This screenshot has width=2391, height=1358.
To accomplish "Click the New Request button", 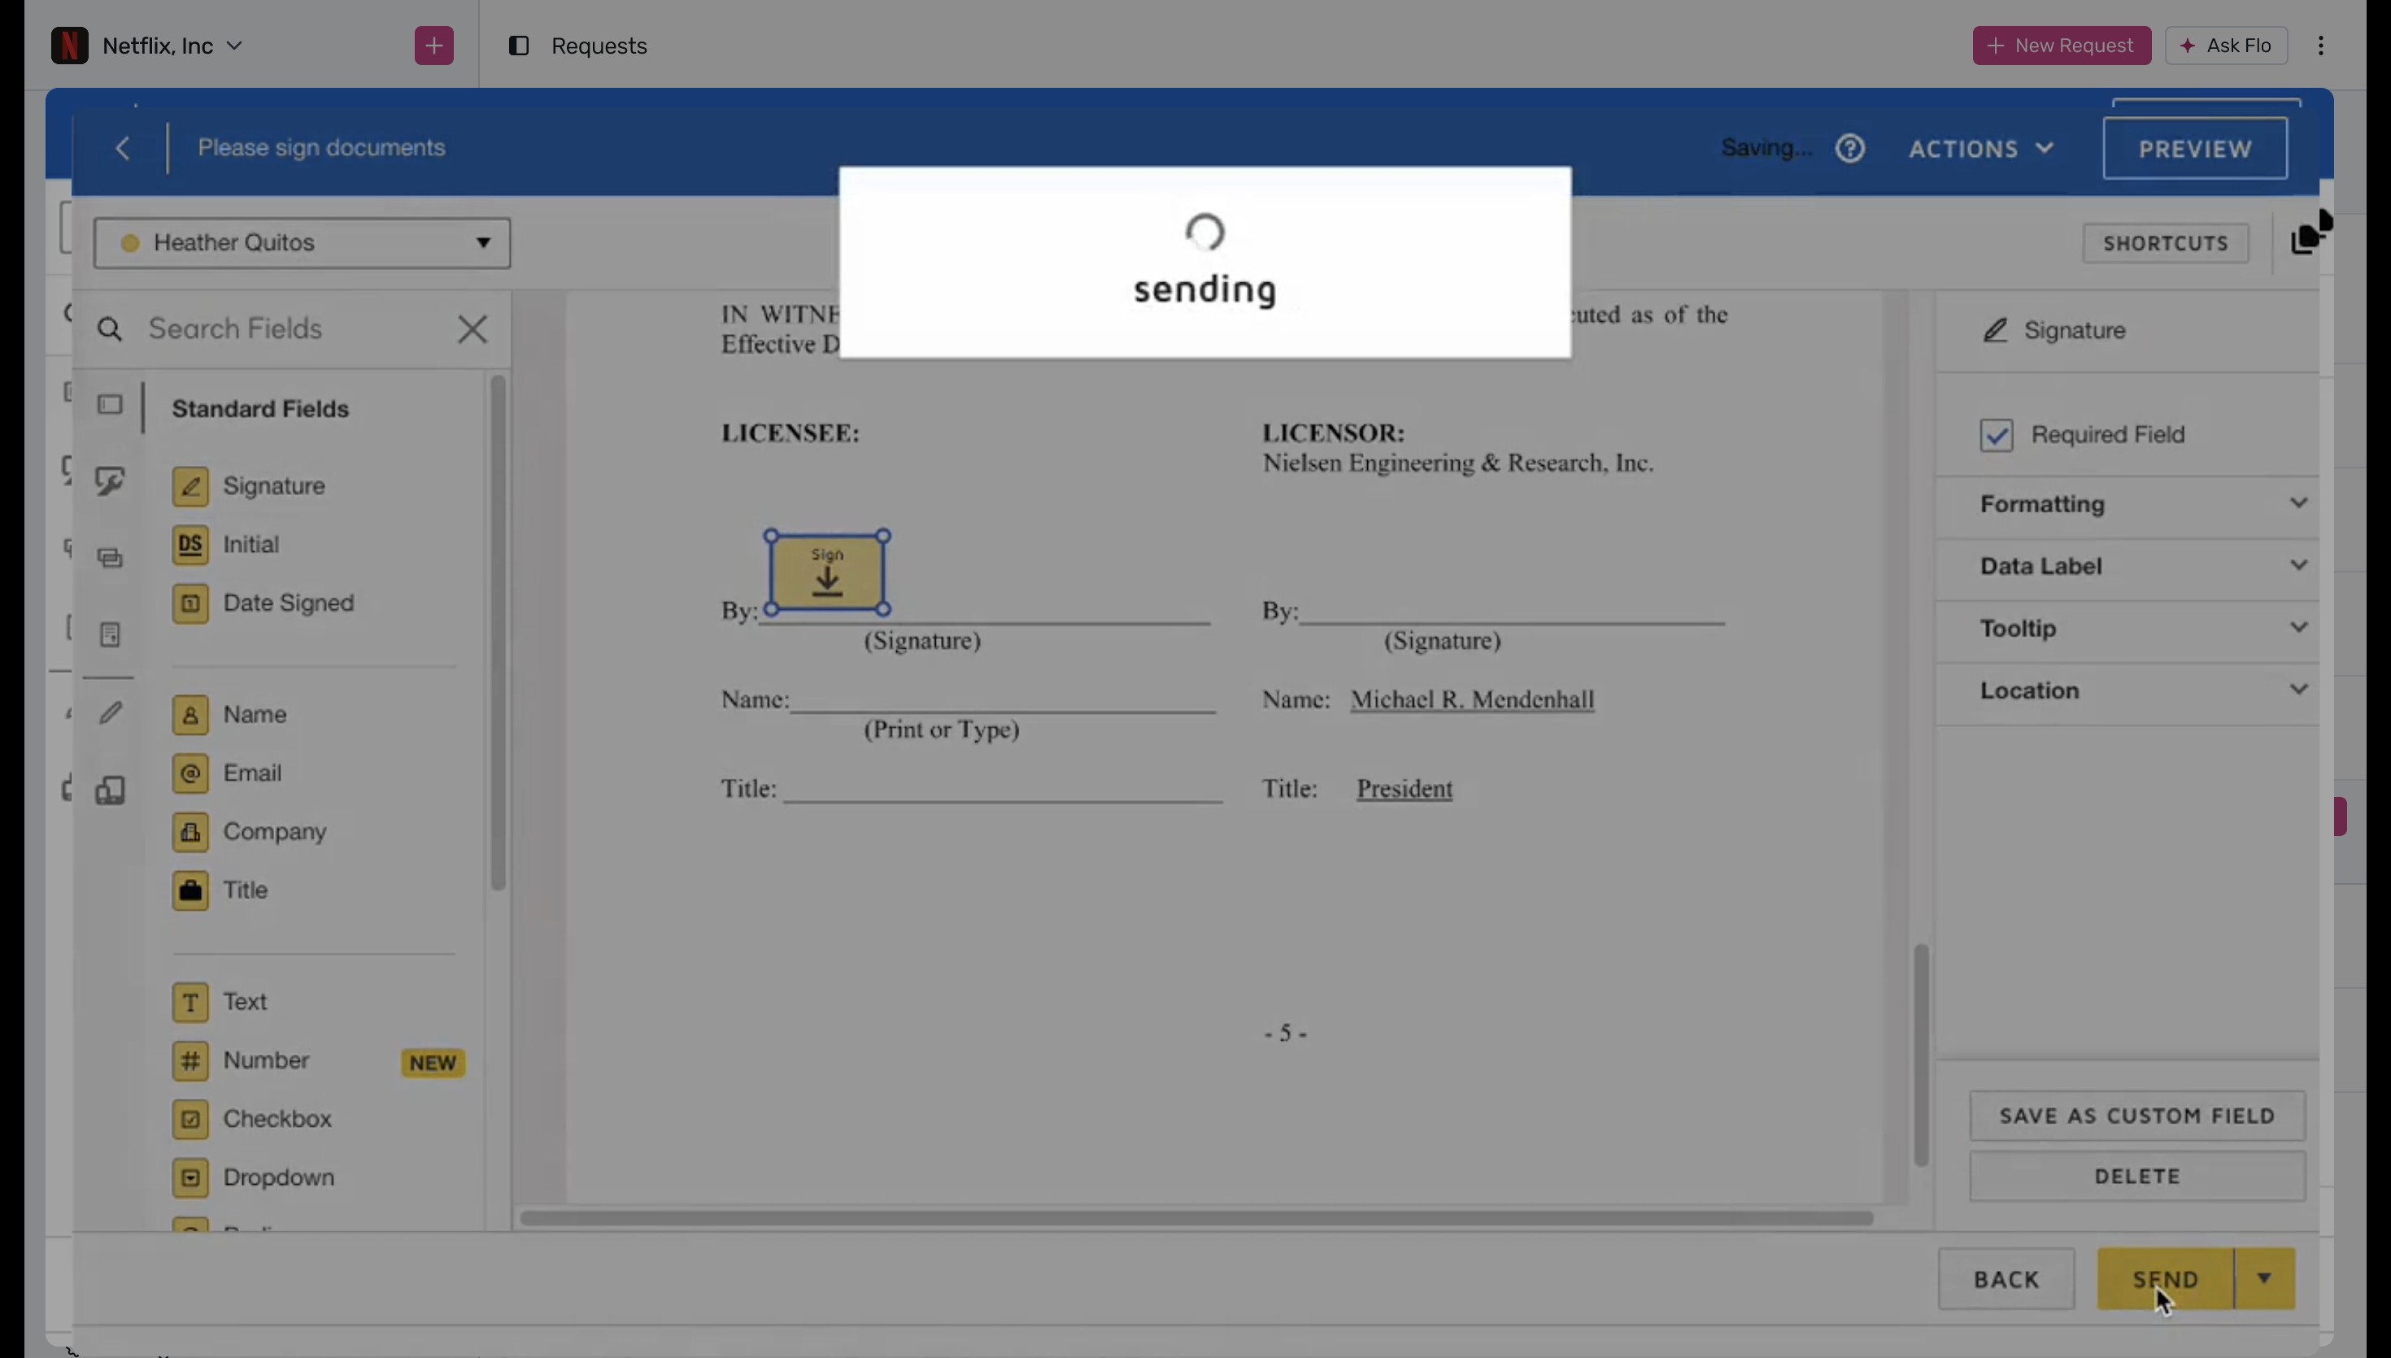I will (2061, 46).
